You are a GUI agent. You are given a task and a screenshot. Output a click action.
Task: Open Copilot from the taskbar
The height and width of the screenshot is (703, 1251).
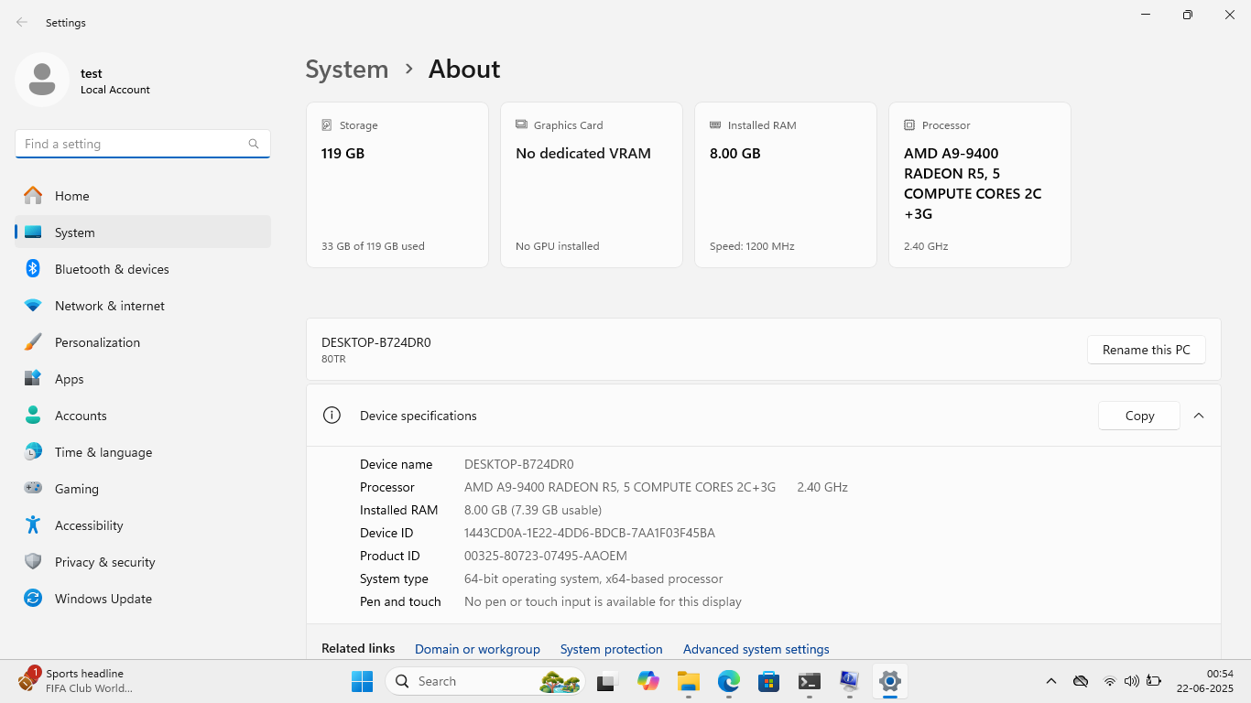648,681
